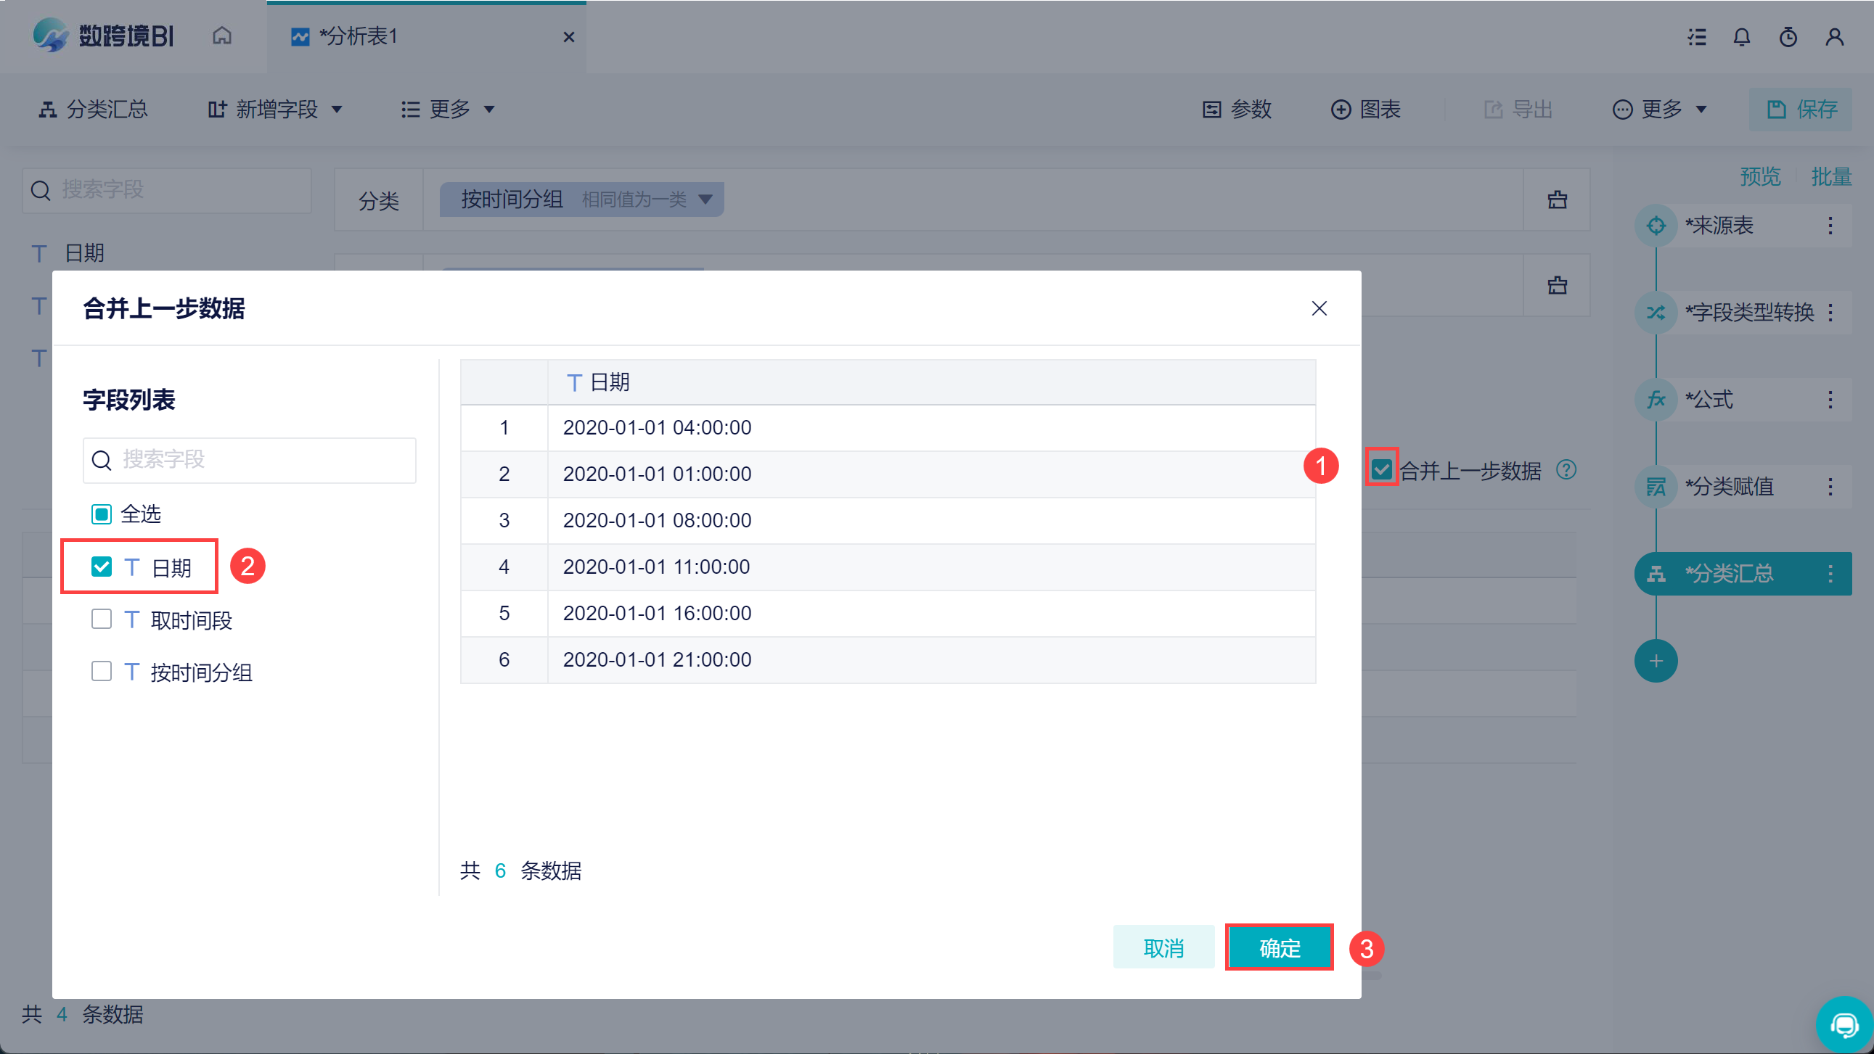This screenshot has width=1874, height=1054.
Task: Toggle the 全选 checkbox
Action: click(102, 514)
